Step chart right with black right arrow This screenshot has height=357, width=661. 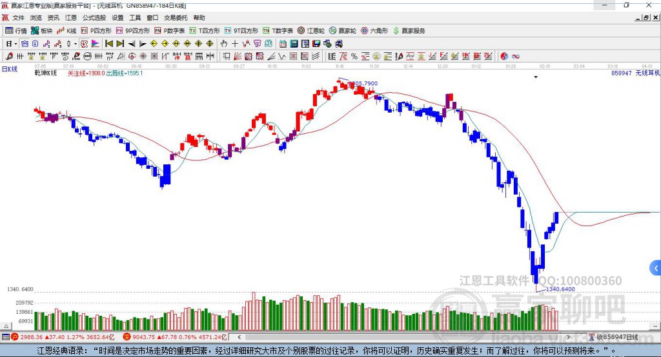click(x=143, y=44)
